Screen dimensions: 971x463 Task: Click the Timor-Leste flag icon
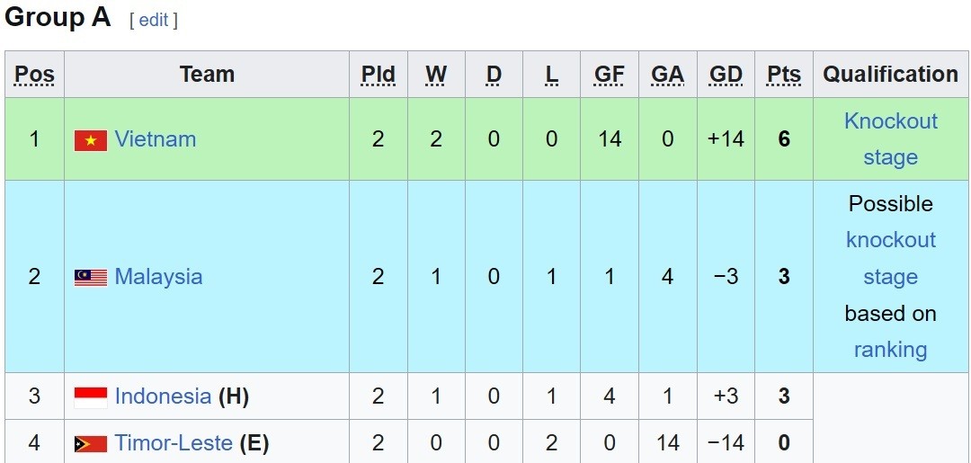click(x=91, y=444)
